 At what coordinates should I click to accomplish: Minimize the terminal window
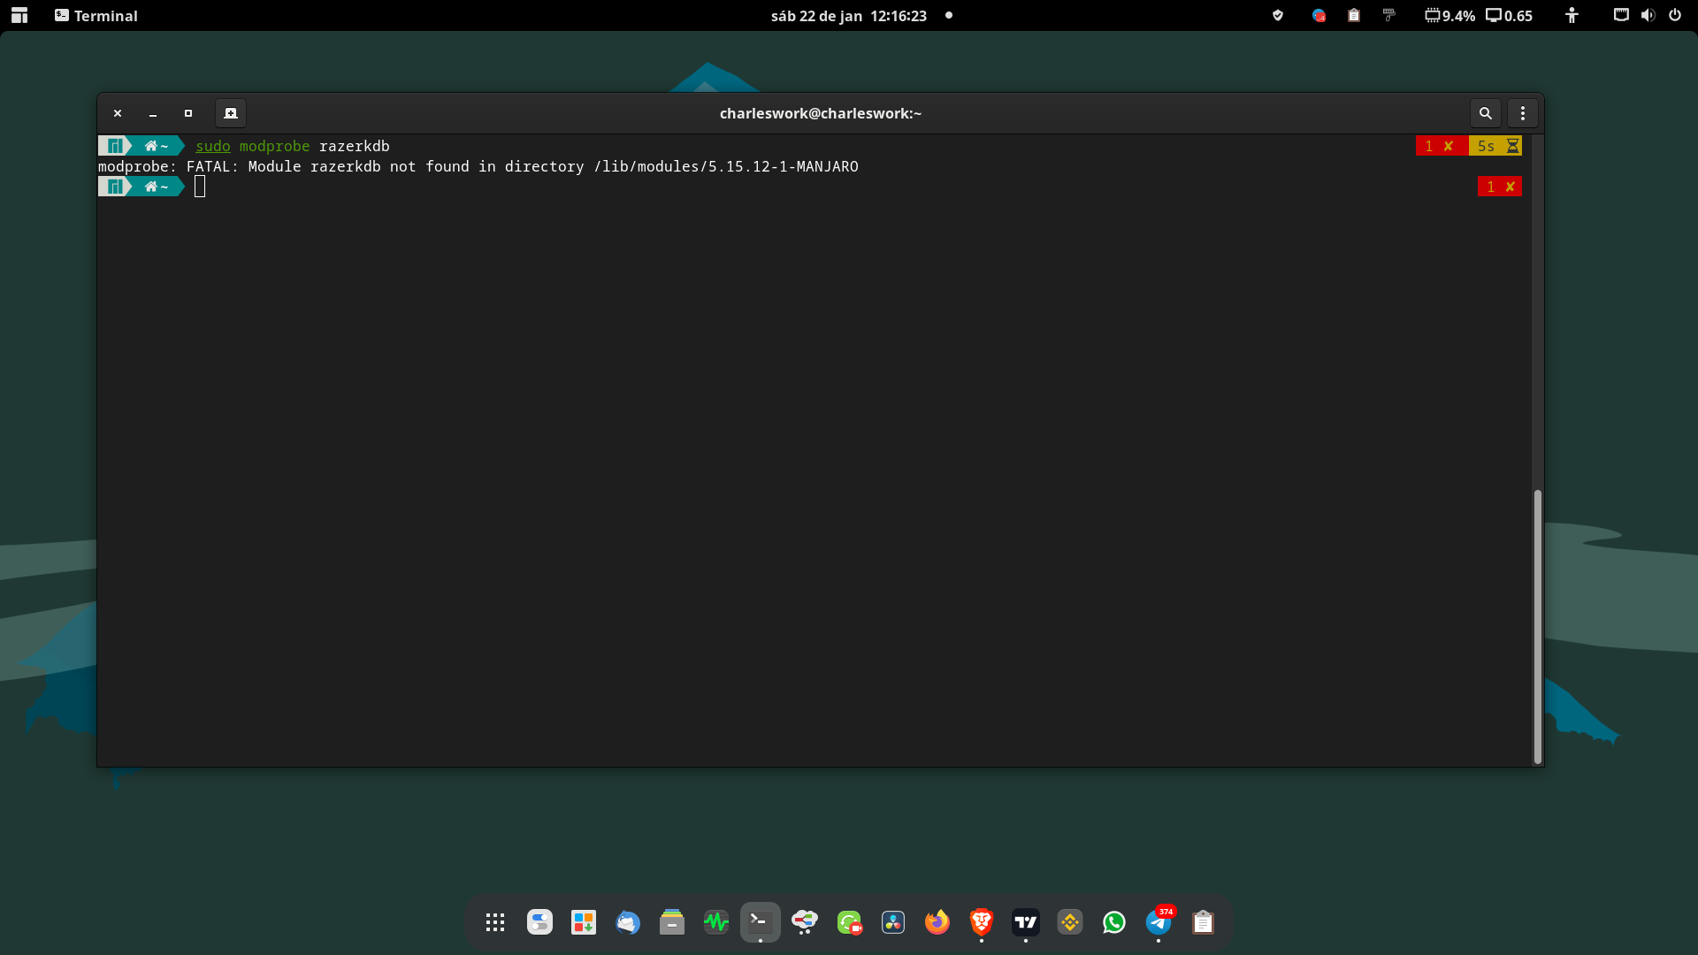click(x=153, y=113)
